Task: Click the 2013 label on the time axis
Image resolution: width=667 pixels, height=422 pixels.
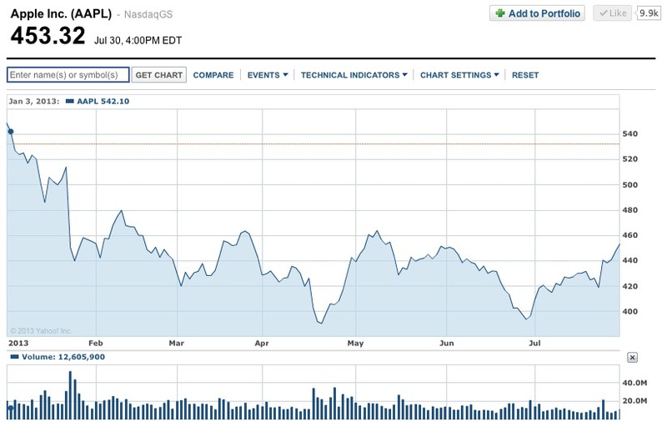Action: point(18,343)
